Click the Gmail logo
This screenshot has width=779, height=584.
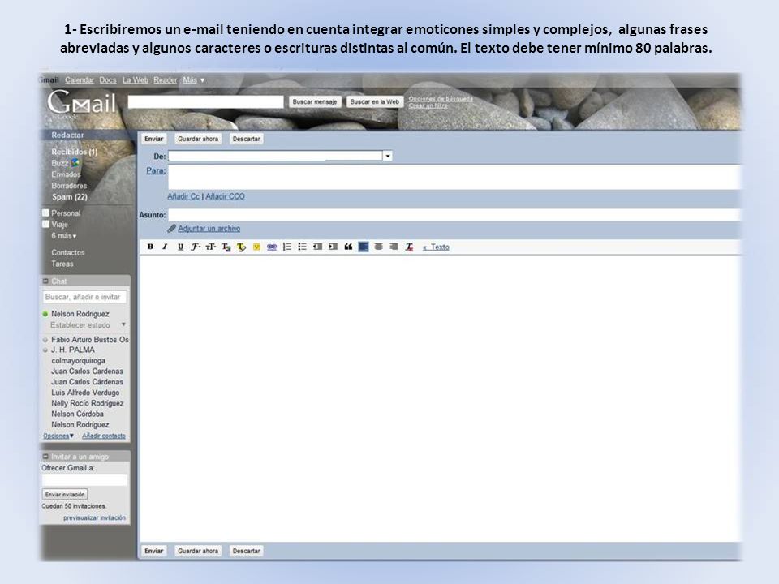click(x=81, y=103)
